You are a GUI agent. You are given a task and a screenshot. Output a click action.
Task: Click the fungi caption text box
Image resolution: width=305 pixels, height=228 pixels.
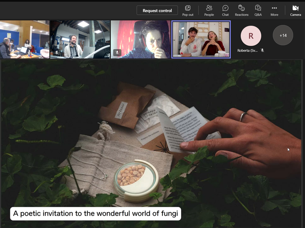[95, 214]
